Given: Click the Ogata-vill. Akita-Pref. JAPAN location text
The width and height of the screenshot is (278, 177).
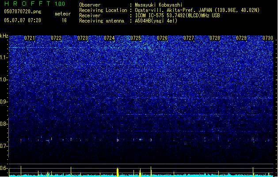Looking at the screenshot, I should 197,10.
